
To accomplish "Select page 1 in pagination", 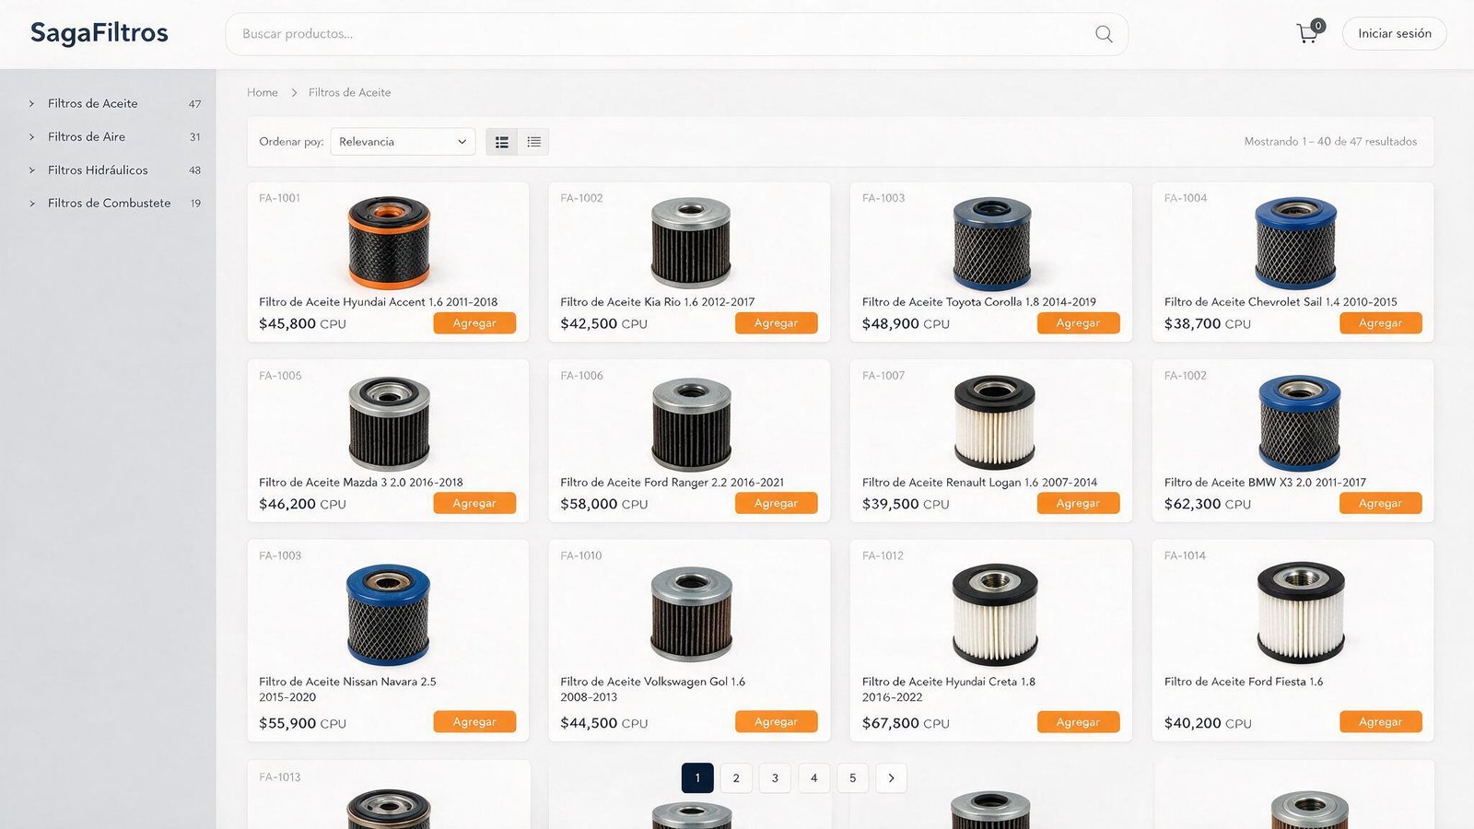I will (x=697, y=778).
